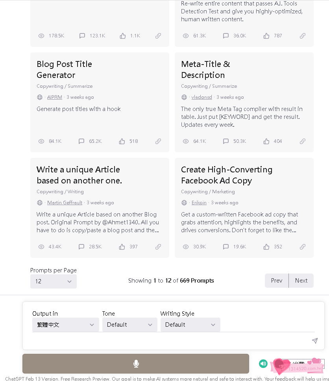
Task: Open the Erikpin author link
Action: tap(199, 203)
